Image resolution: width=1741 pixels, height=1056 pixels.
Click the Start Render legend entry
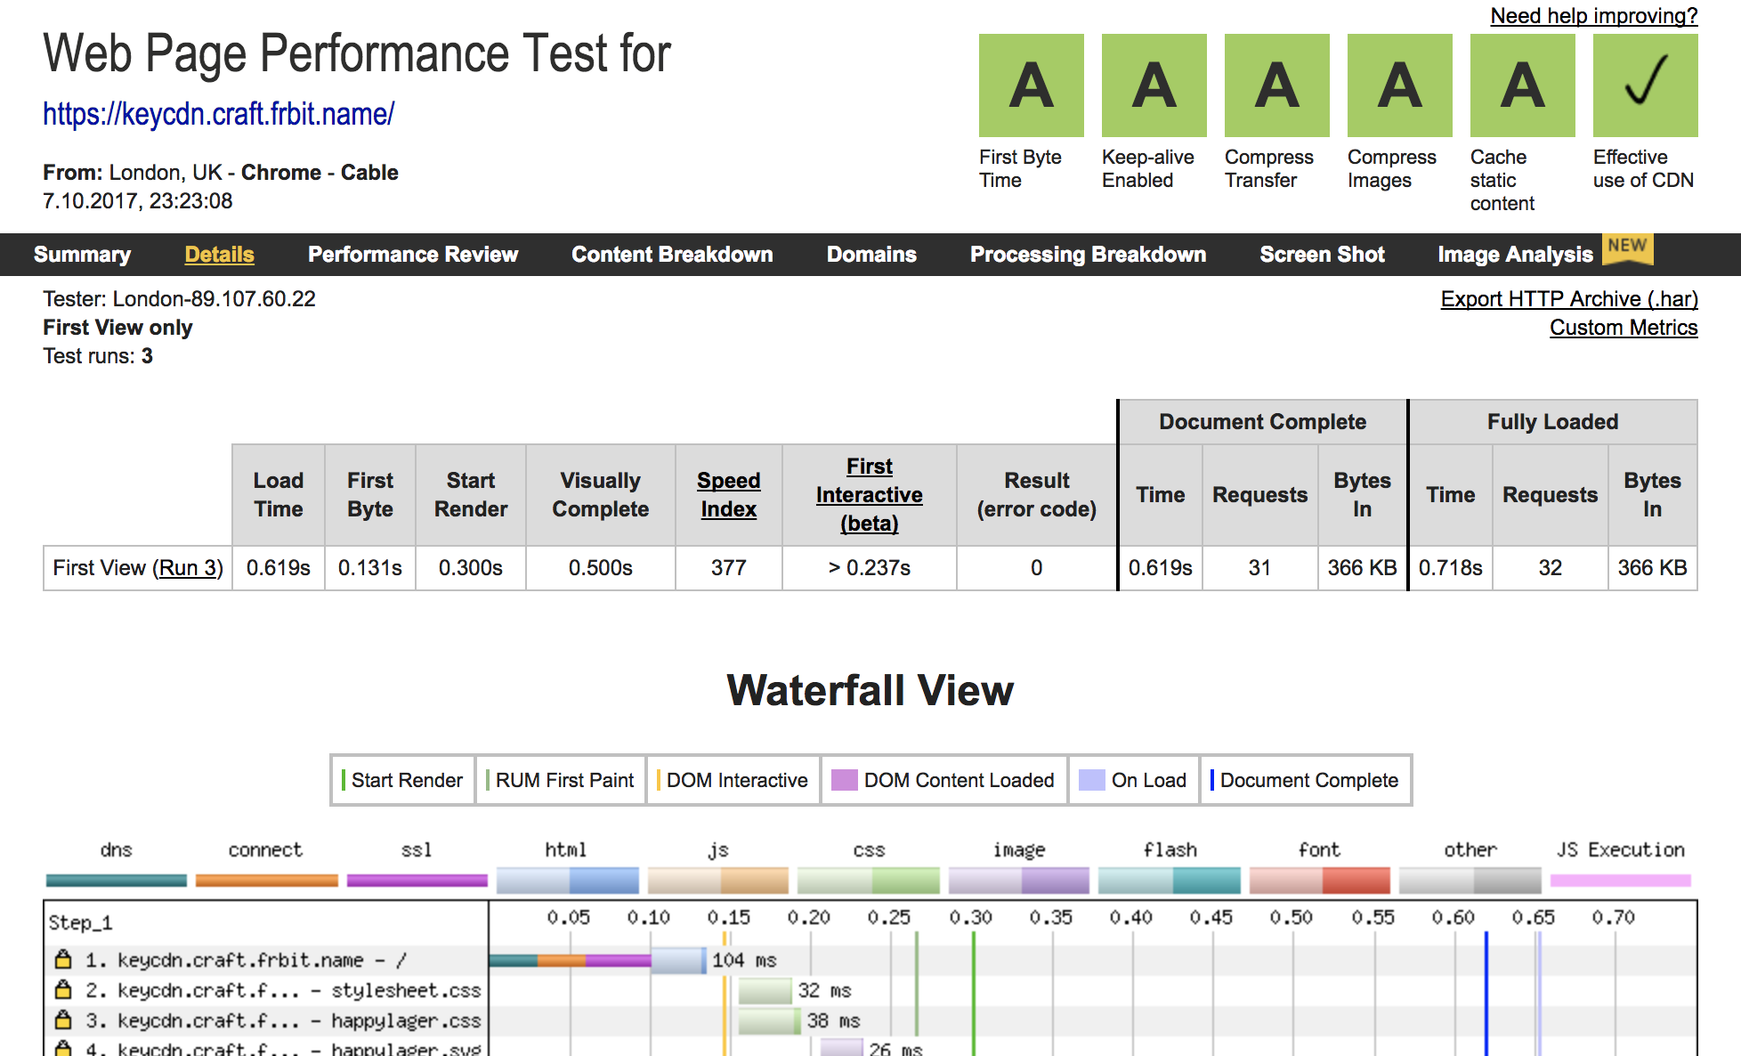click(402, 780)
